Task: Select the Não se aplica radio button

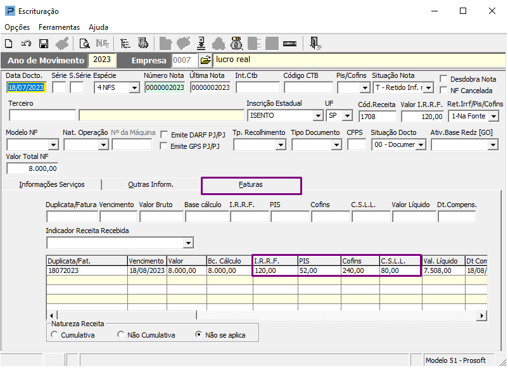Action: coord(199,334)
